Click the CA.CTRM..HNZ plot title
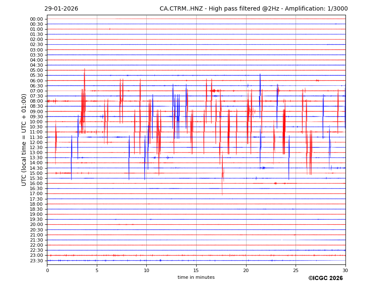 tap(253, 9)
